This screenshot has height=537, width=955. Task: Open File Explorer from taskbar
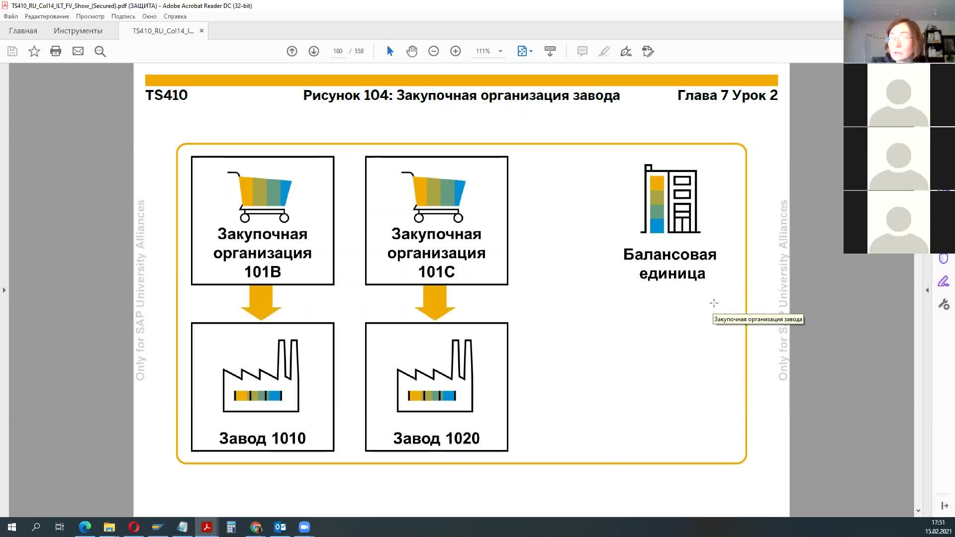pyautogui.click(x=109, y=527)
